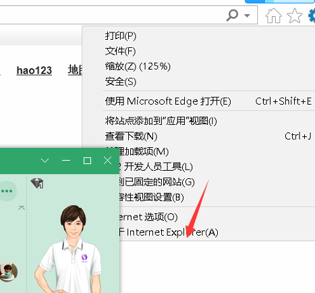Select 转到已固定的网站(G) entry
Viewport: 315px width, 293px height.
tap(217, 182)
